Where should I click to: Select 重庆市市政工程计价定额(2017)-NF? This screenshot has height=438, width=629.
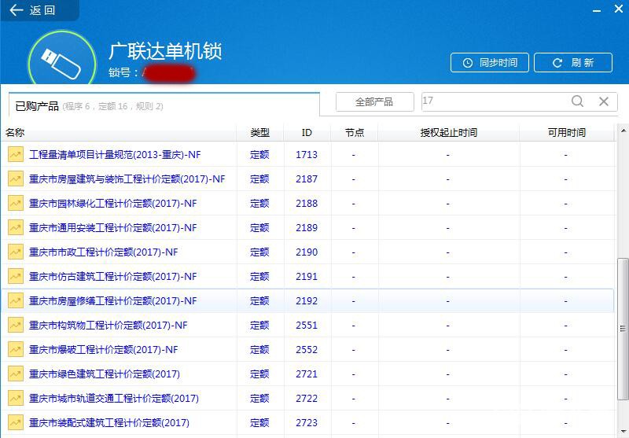[x=103, y=252]
